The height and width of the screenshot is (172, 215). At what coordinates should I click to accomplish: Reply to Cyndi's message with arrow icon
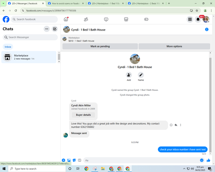176,125
